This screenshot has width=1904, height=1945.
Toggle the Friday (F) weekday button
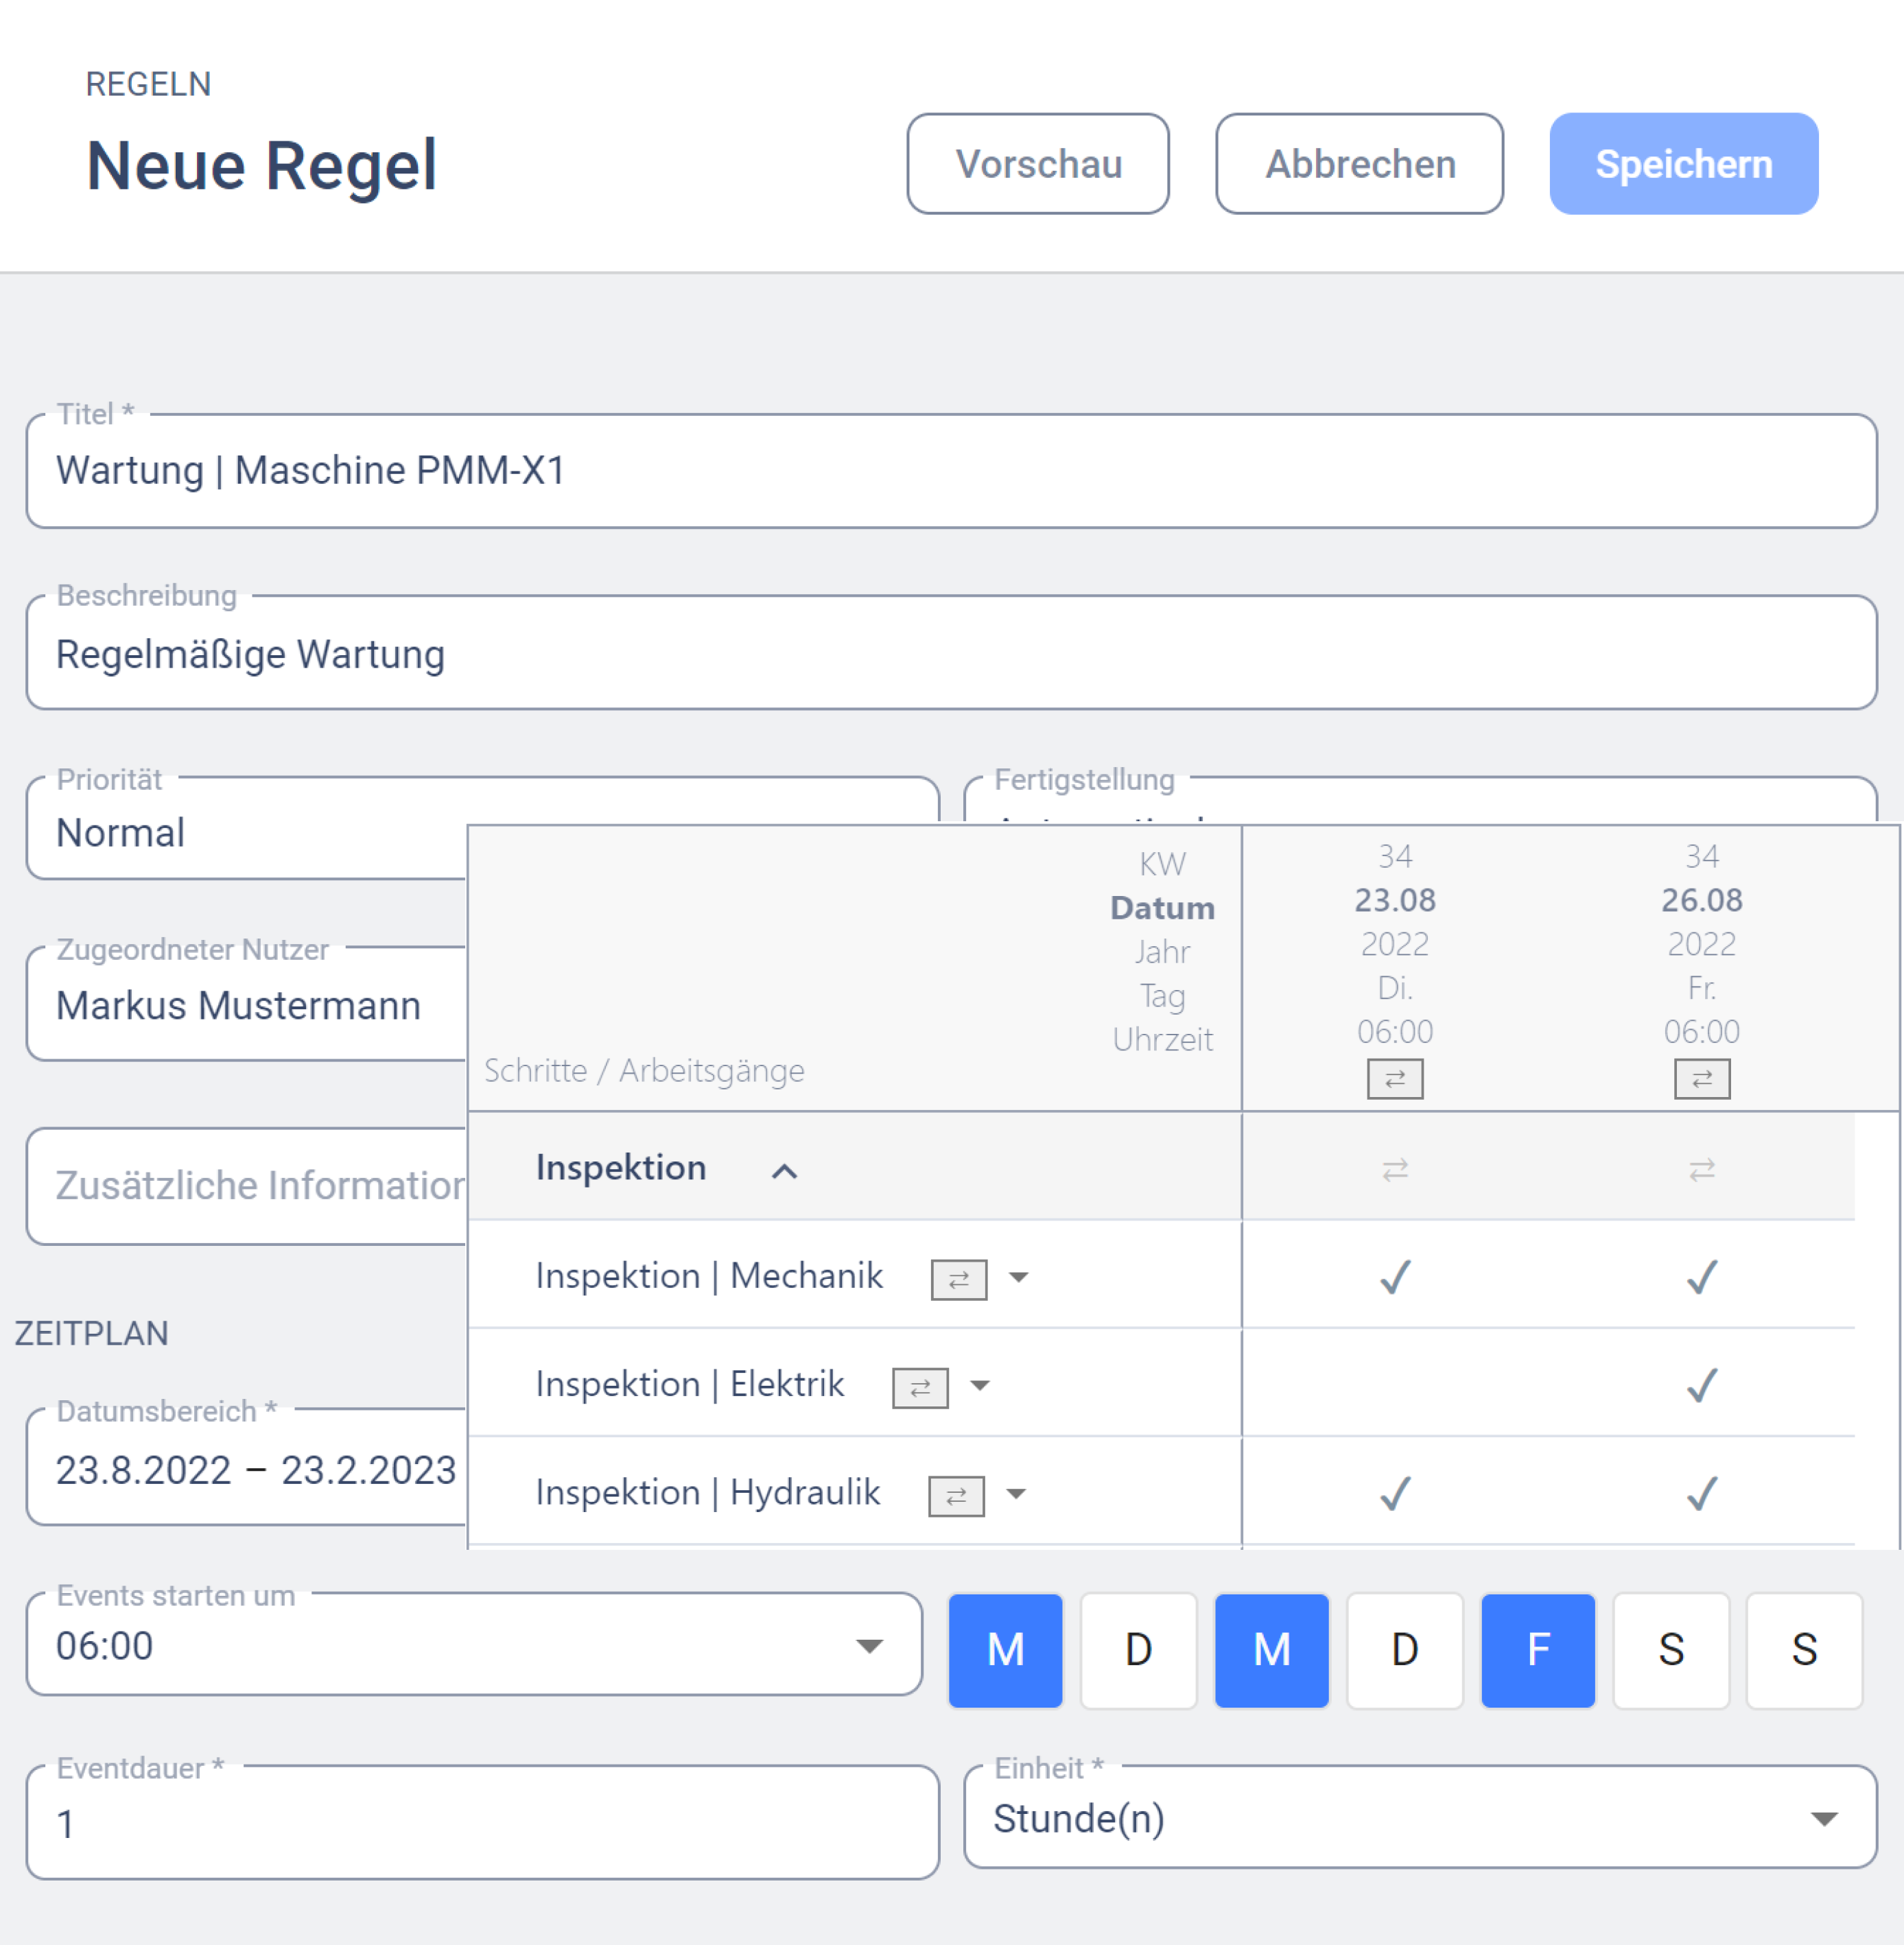click(1537, 1649)
